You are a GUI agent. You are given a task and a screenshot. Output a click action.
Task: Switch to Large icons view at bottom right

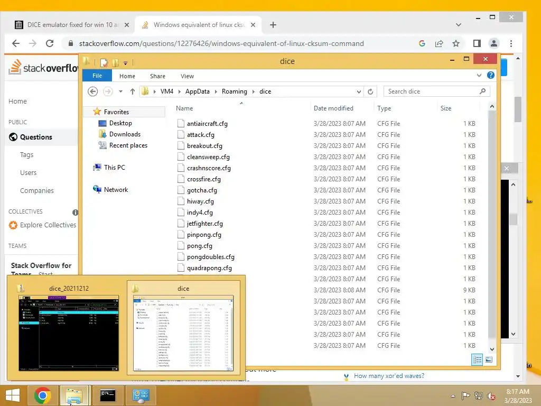tap(489, 359)
